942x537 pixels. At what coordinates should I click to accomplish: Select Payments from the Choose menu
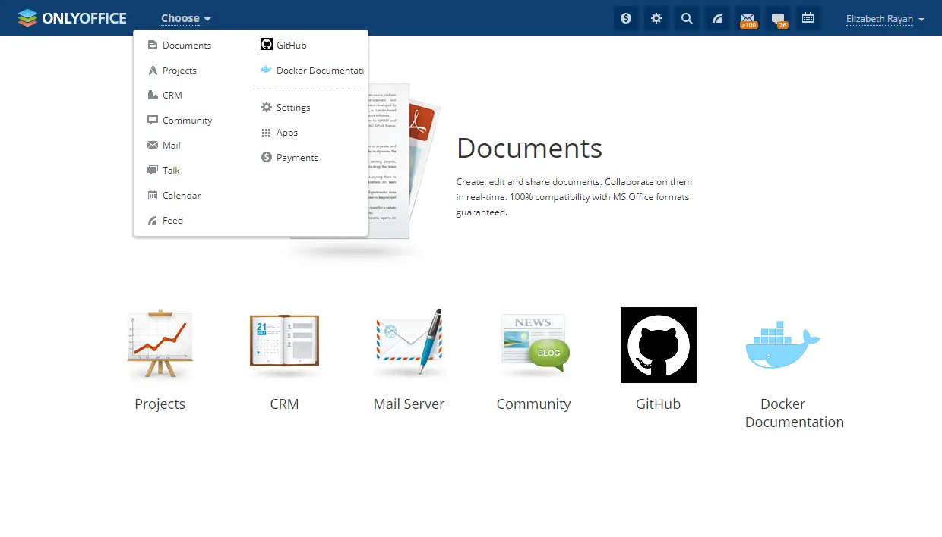(289, 158)
